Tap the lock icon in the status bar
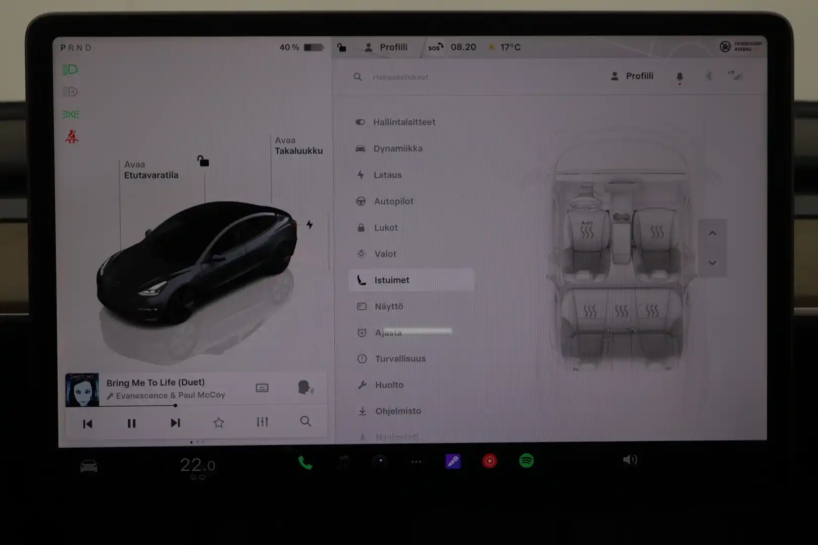Image resolution: width=818 pixels, height=545 pixels. pyautogui.click(x=342, y=47)
